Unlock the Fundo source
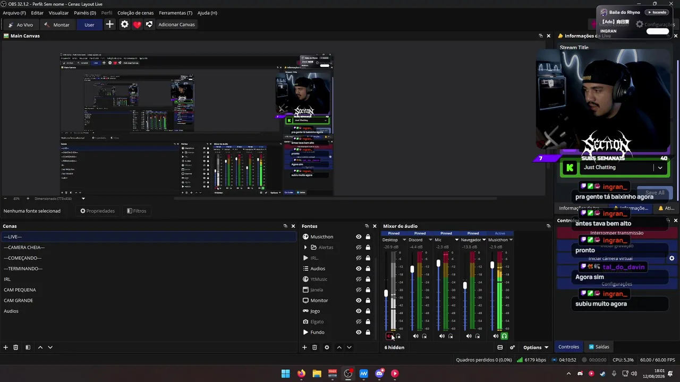 pyautogui.click(x=368, y=332)
